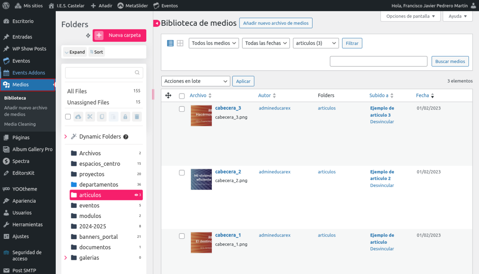Select checkbox for cabecera_3 row

click(x=182, y=109)
